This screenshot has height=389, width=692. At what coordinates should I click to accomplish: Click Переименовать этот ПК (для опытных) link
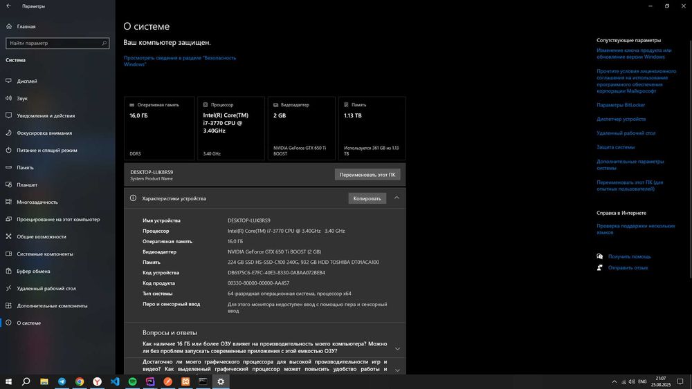(630, 185)
